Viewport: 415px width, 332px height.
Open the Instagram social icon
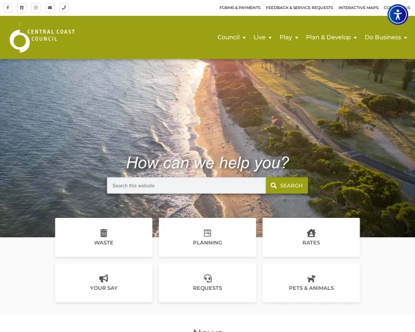[36, 8]
